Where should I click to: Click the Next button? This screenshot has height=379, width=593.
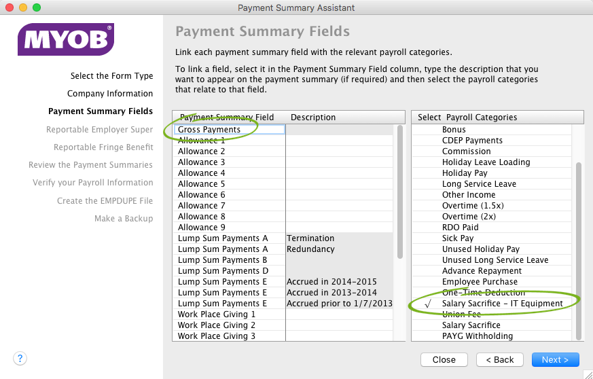click(x=555, y=360)
